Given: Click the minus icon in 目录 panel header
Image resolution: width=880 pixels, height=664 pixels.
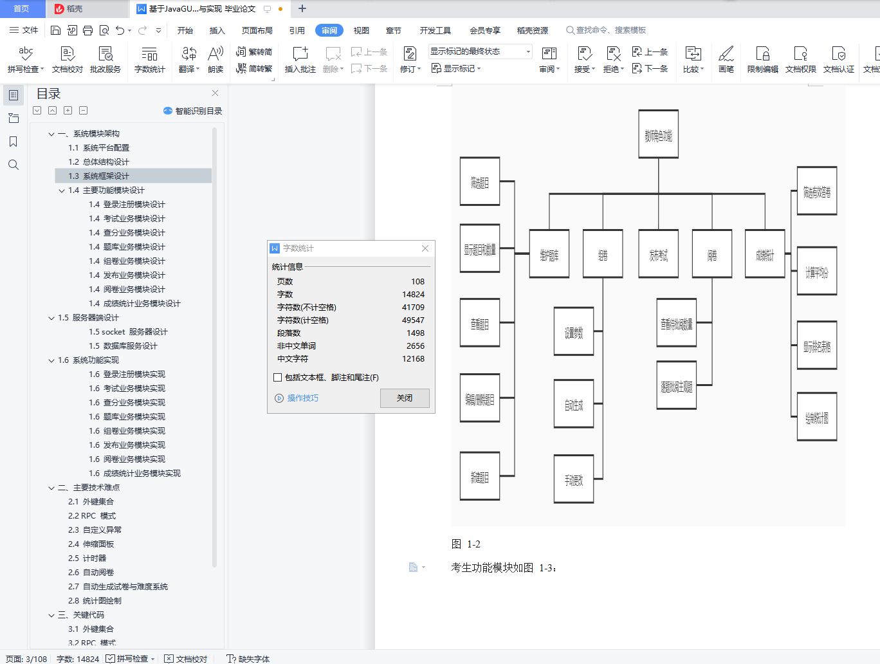Looking at the screenshot, I should pyautogui.click(x=84, y=111).
